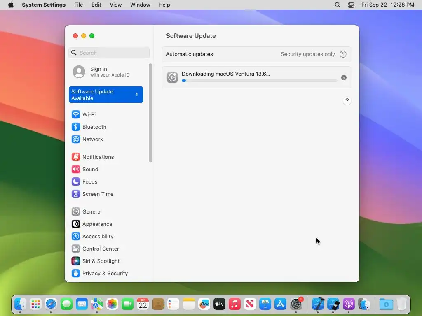Click the sidebar vertical scrollbar
The height and width of the screenshot is (316, 422).
pyautogui.click(x=150, y=113)
